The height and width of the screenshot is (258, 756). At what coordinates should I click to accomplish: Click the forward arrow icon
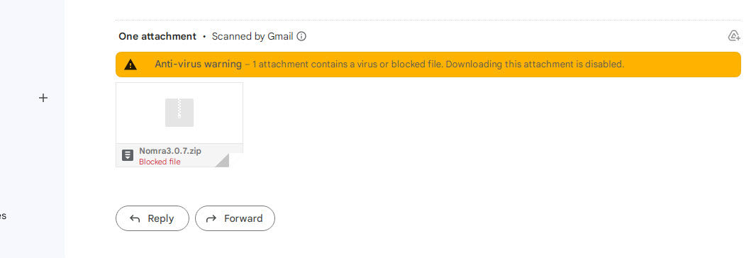[x=211, y=218]
